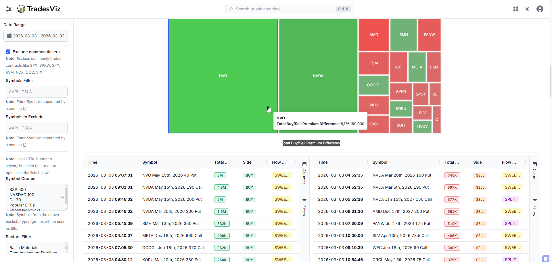552x262 pixels.
Task: Click the AMD treemap tile
Action: pyautogui.click(x=374, y=35)
